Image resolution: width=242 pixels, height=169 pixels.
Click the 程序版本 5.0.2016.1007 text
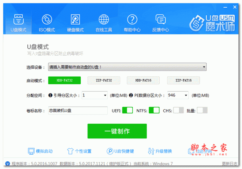click(35, 164)
